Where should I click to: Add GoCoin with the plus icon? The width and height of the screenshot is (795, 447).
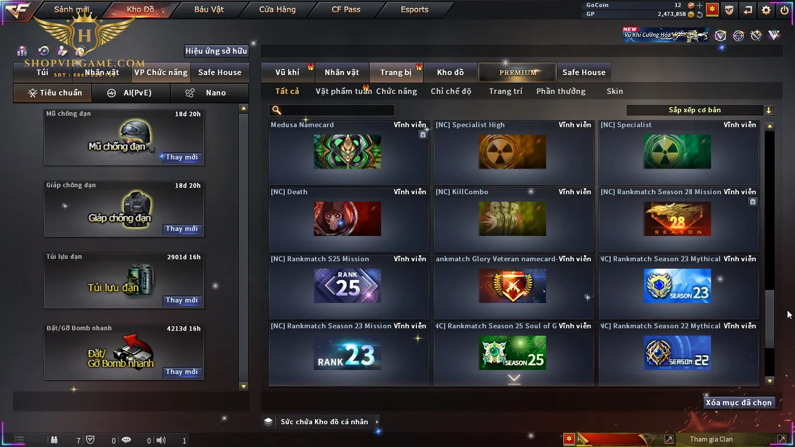700,5
